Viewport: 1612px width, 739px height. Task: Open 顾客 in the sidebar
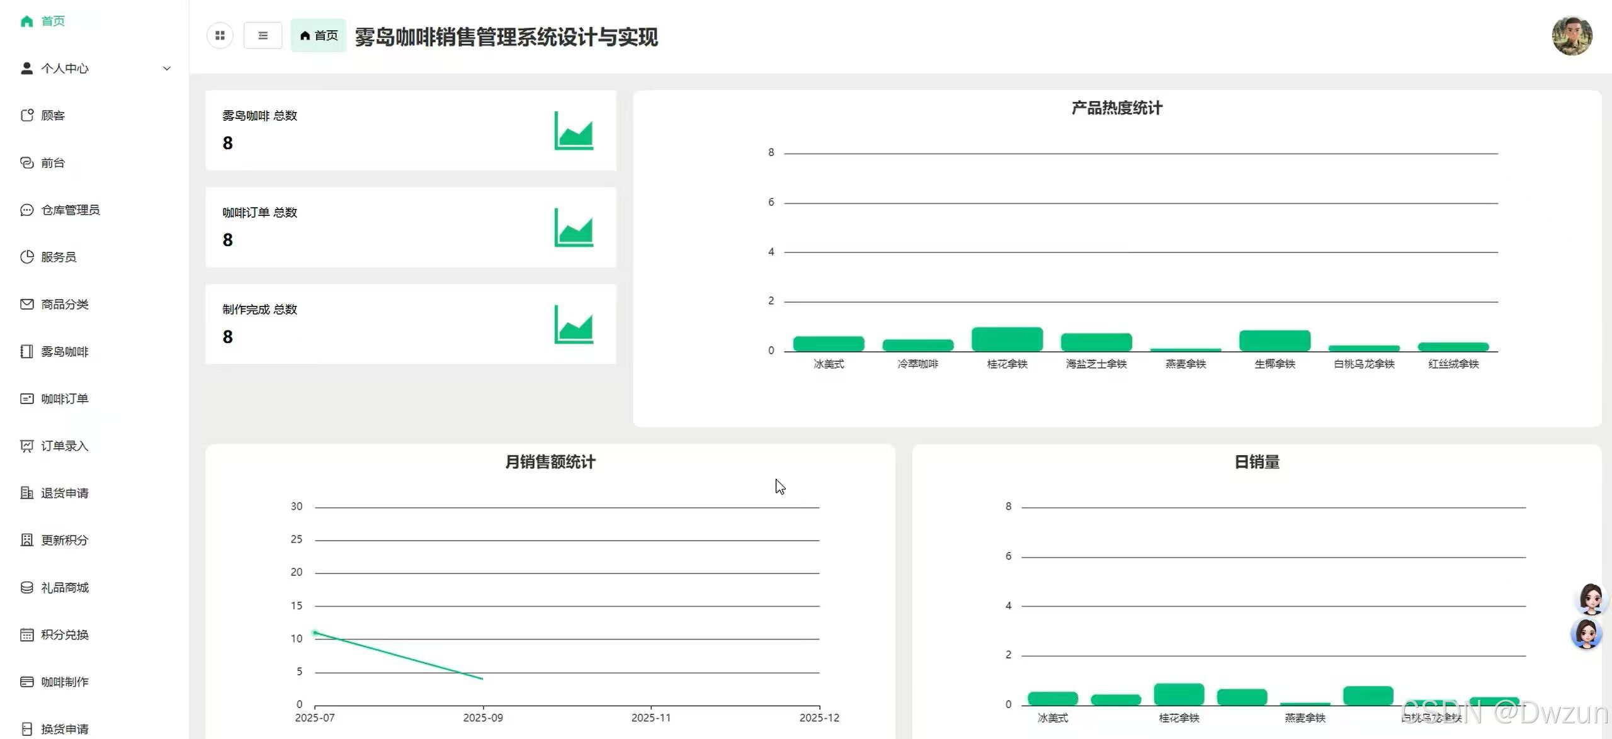point(53,116)
